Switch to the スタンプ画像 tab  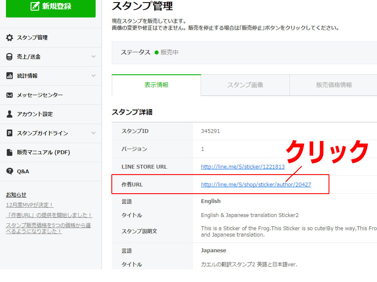coord(245,85)
